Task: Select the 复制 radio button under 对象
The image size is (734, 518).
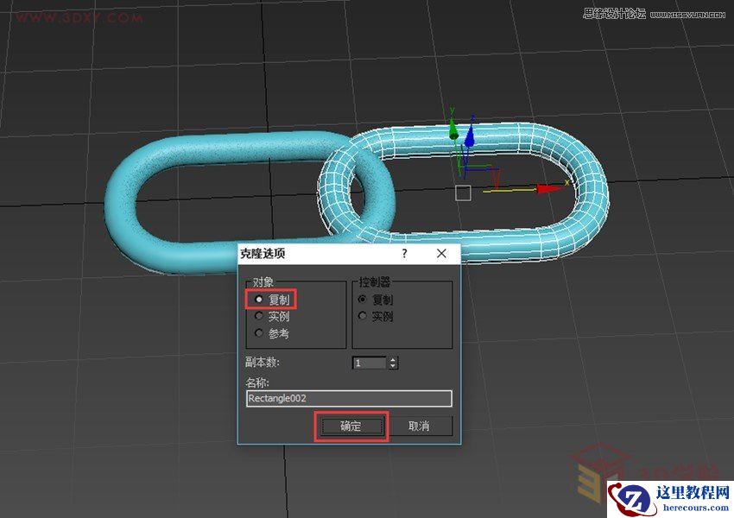Action: tap(257, 298)
